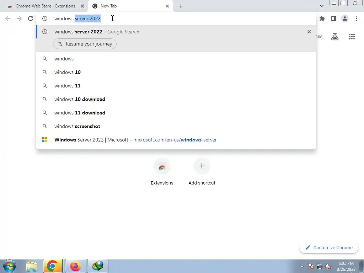364x273 pixels.
Task: Click Resume your journey chip
Action: [85, 44]
